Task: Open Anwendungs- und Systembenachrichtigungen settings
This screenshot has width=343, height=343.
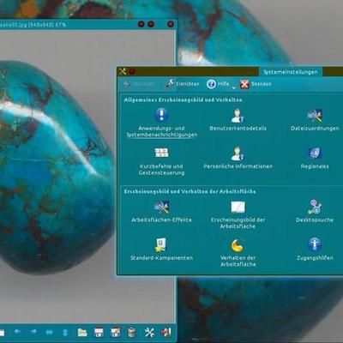Action: [x=162, y=123]
